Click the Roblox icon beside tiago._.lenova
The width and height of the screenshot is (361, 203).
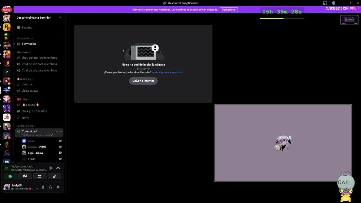point(60,153)
